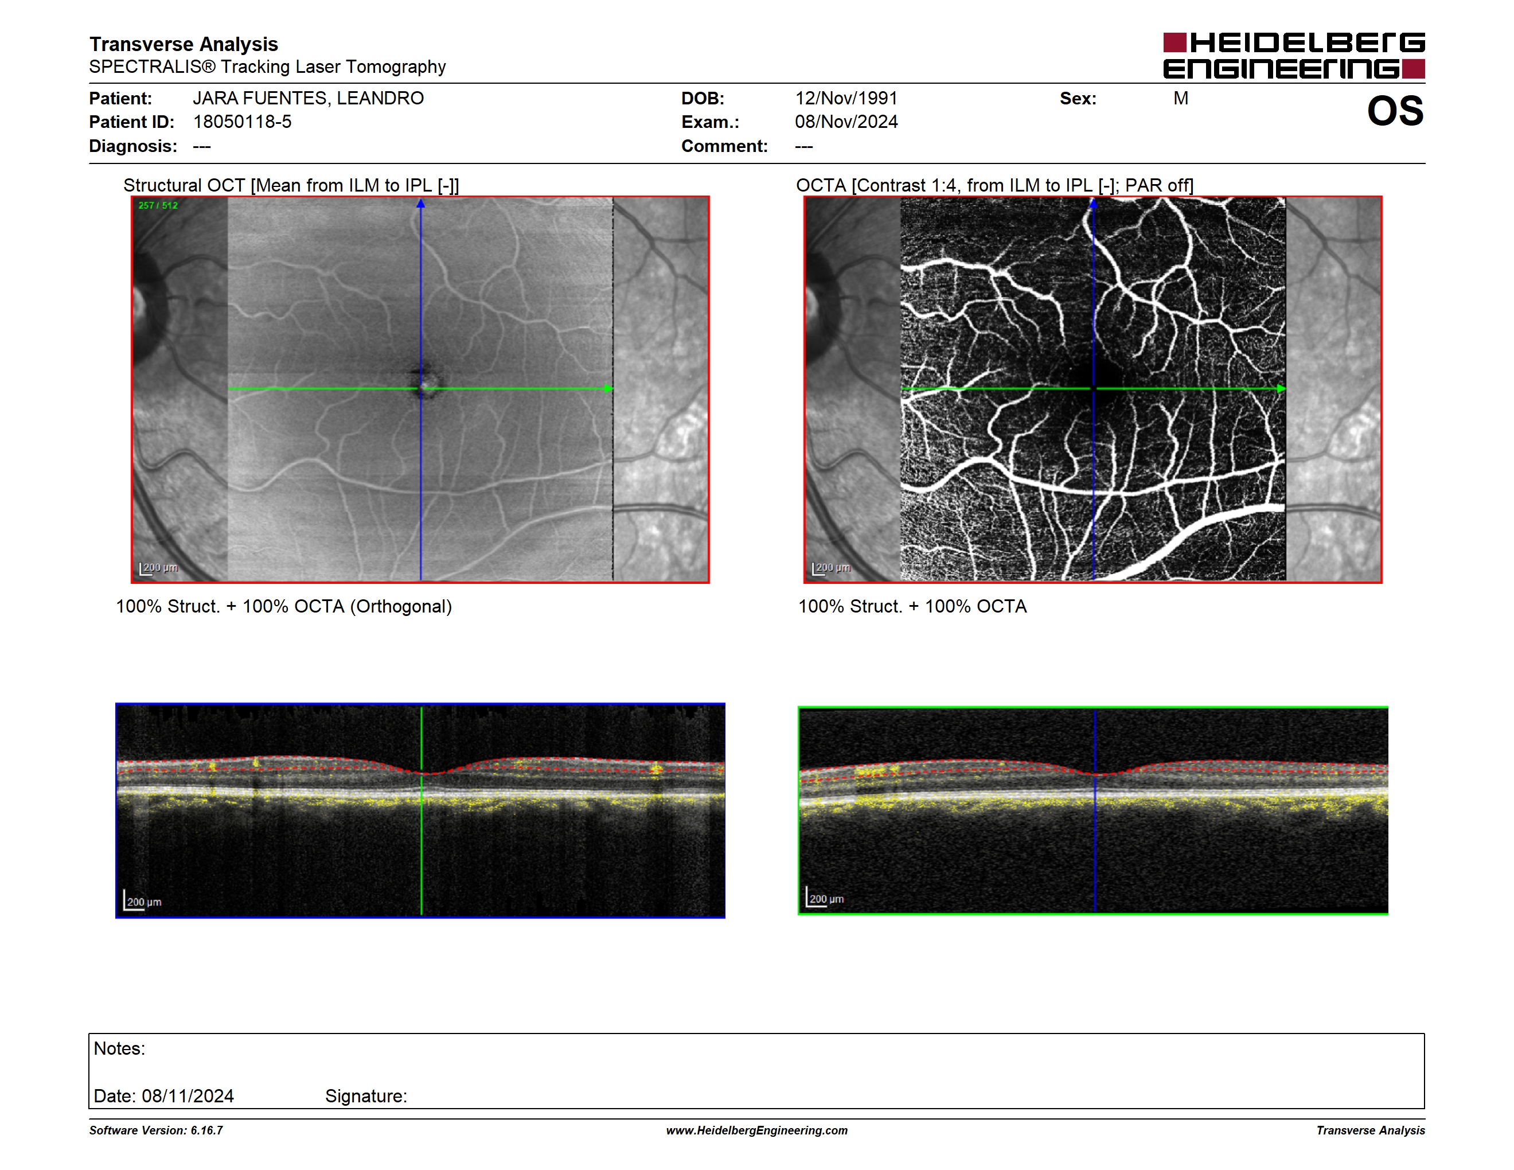Click the green-framed horizontal B-scan image

pos(1092,810)
